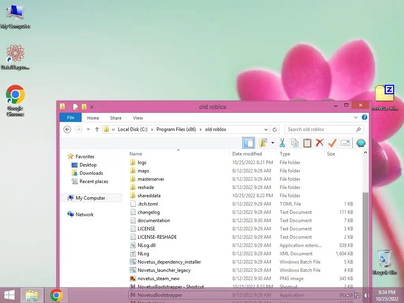Viewport: 404px width, 303px height.
Task: Expand arrow after Program Files (x86) breadcrumb
Action: (201, 129)
